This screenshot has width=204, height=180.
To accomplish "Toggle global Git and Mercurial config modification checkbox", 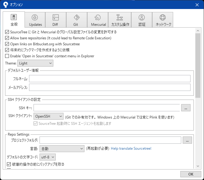I will coord(7,32).
